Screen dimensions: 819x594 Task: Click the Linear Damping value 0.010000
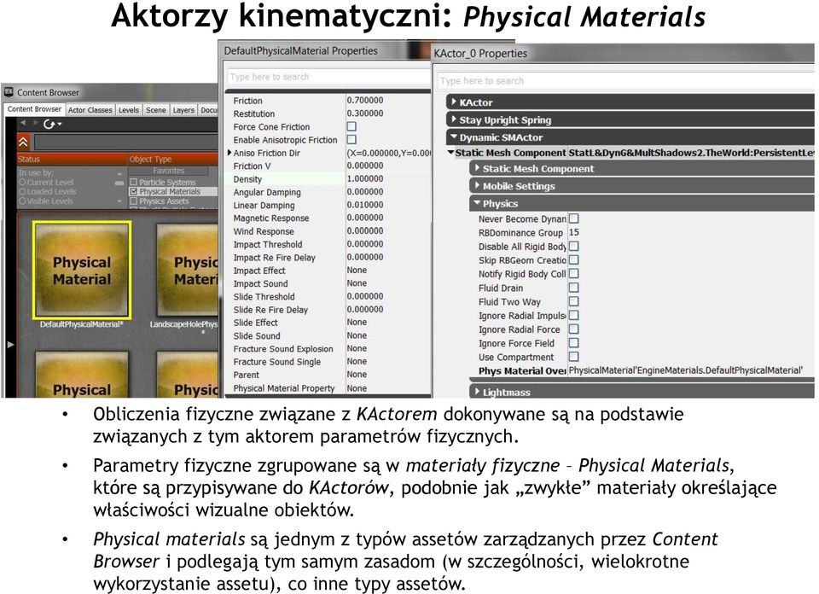(366, 205)
